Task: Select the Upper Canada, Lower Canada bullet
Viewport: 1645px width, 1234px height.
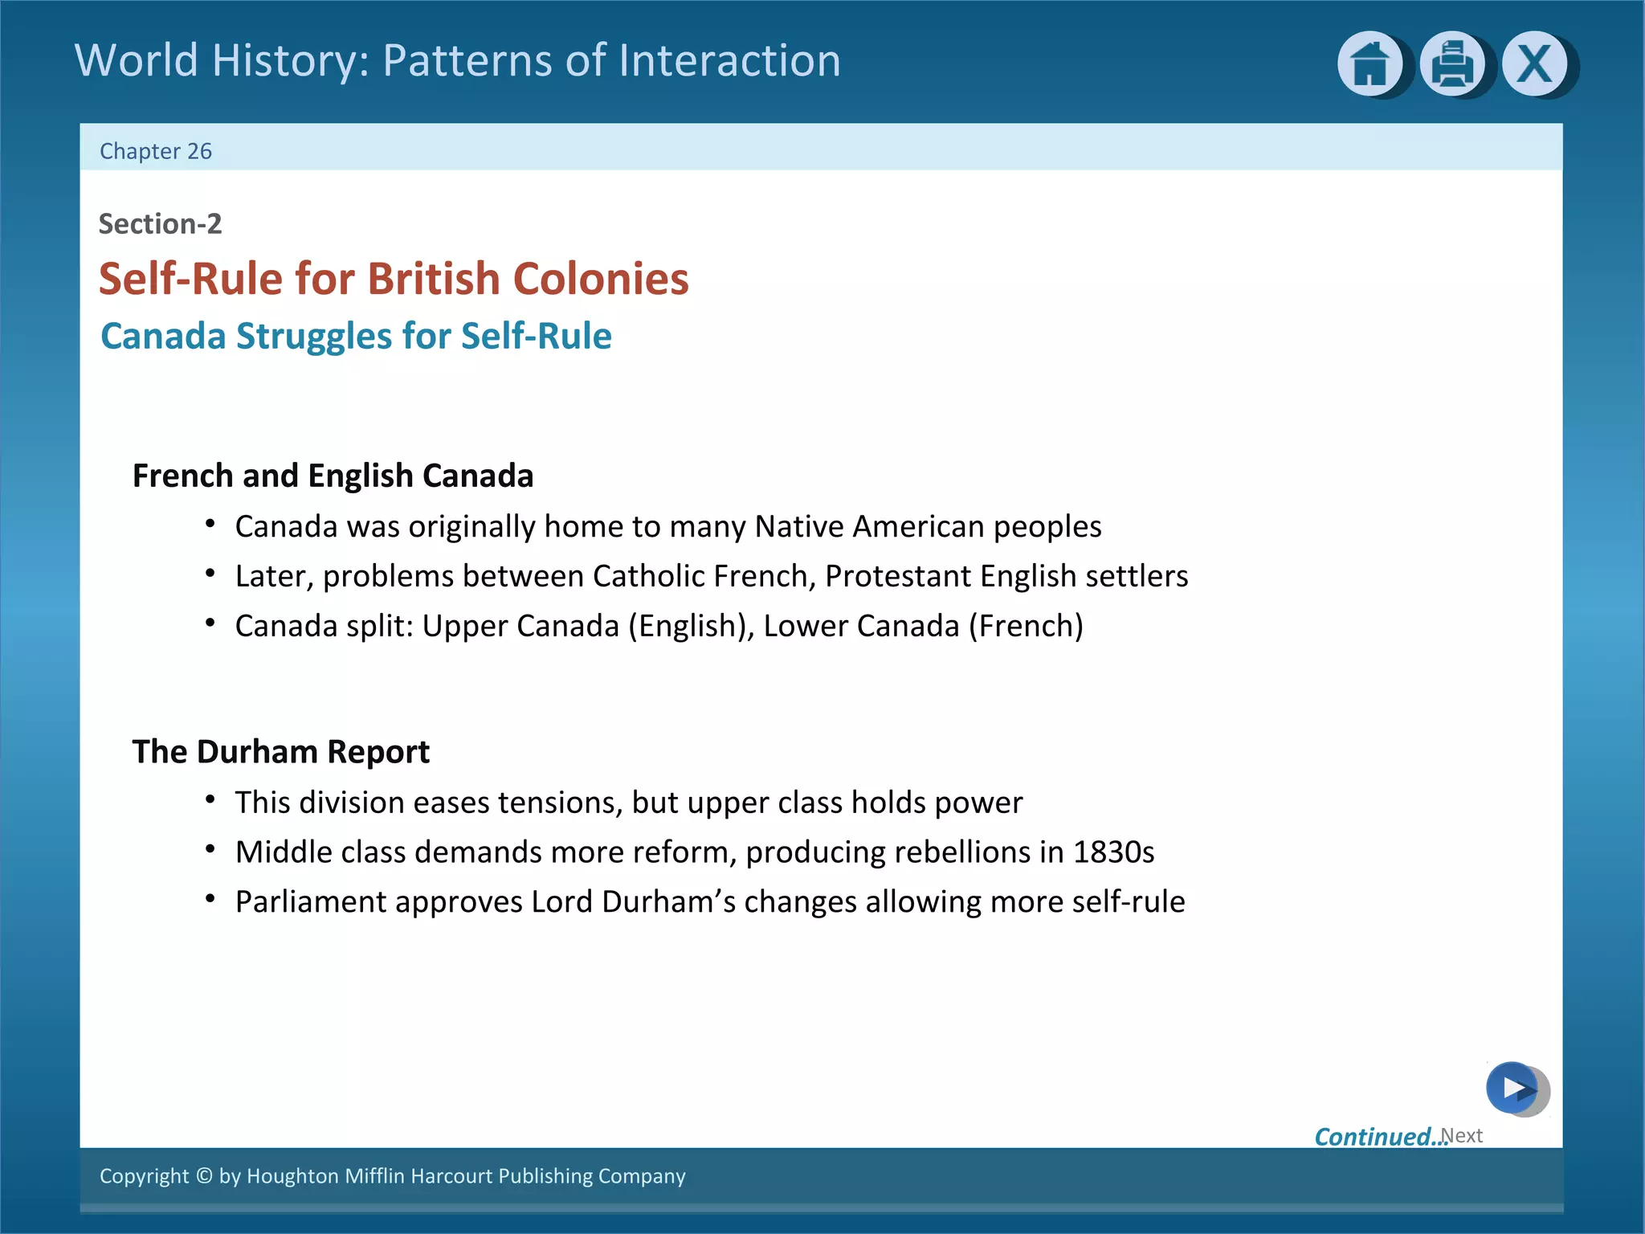Action: tap(659, 626)
